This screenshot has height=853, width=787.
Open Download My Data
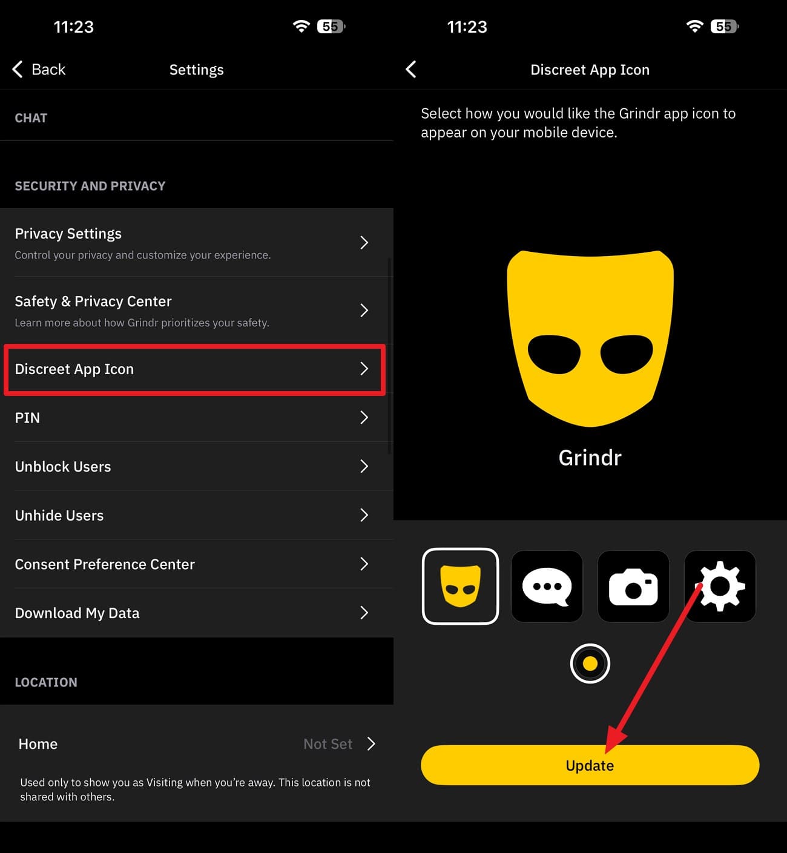[x=197, y=613]
